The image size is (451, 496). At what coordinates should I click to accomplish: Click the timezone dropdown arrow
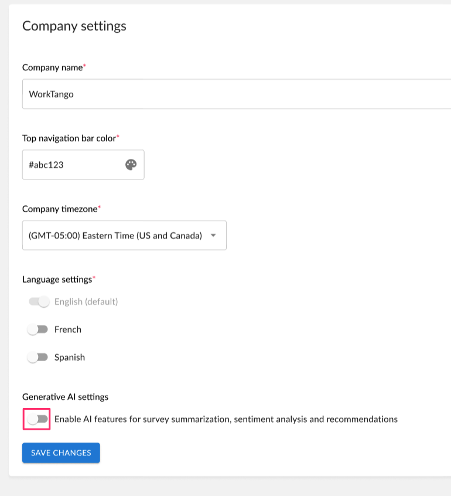(214, 235)
